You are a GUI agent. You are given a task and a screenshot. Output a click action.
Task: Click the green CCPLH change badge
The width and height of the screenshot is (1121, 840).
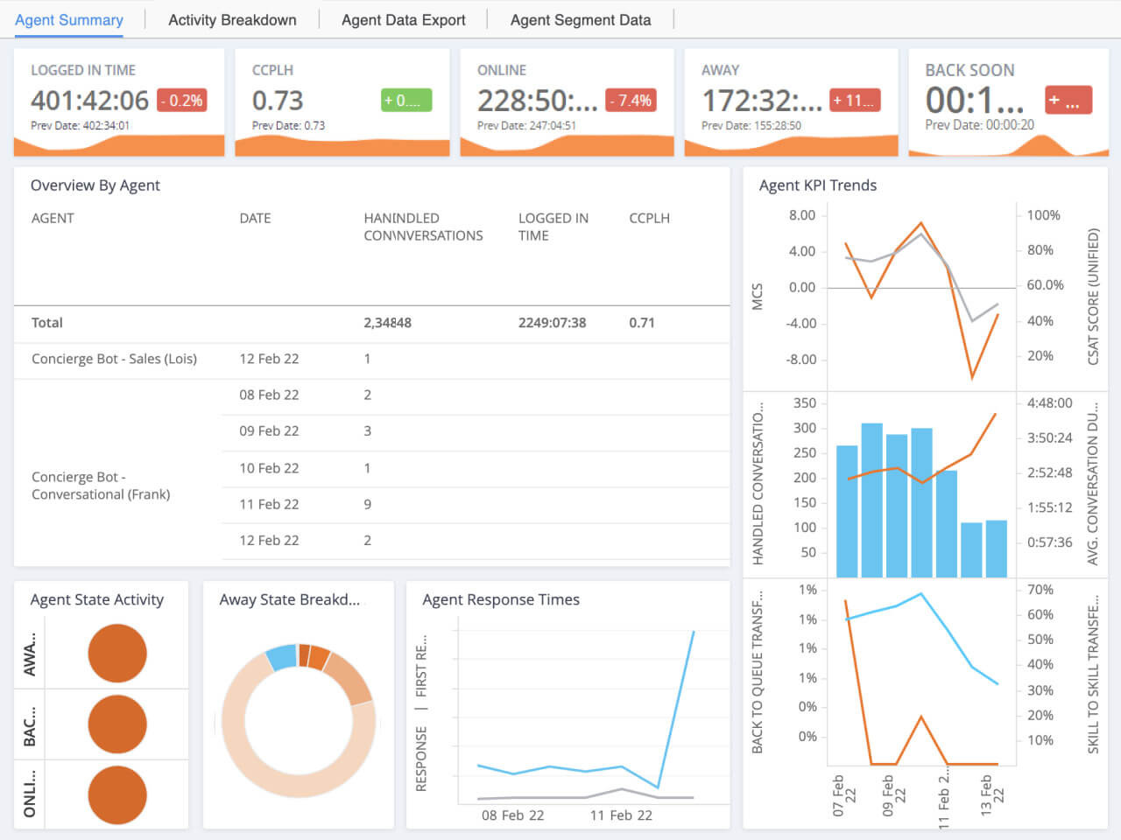406,101
